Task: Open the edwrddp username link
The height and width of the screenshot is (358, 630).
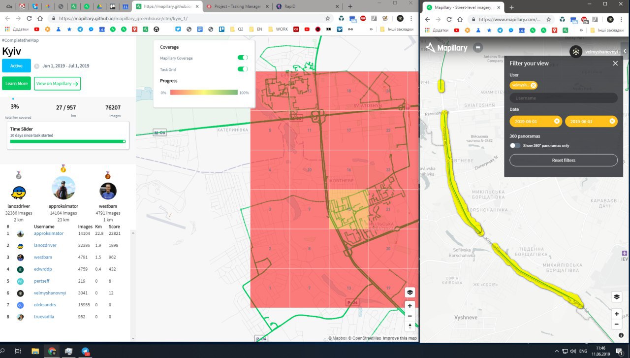Action: point(42,269)
